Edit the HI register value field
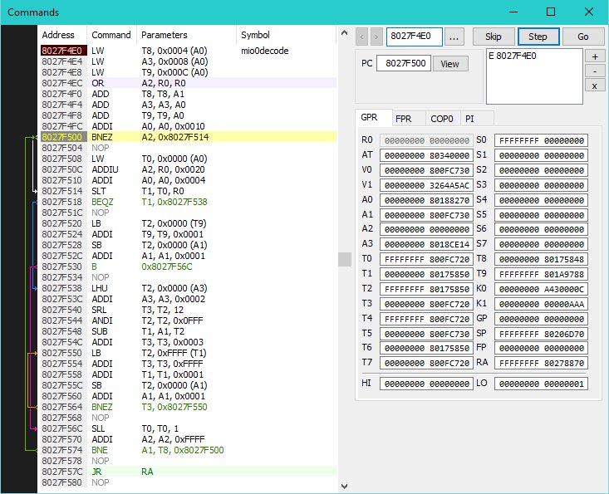The image size is (609, 494). pos(426,384)
